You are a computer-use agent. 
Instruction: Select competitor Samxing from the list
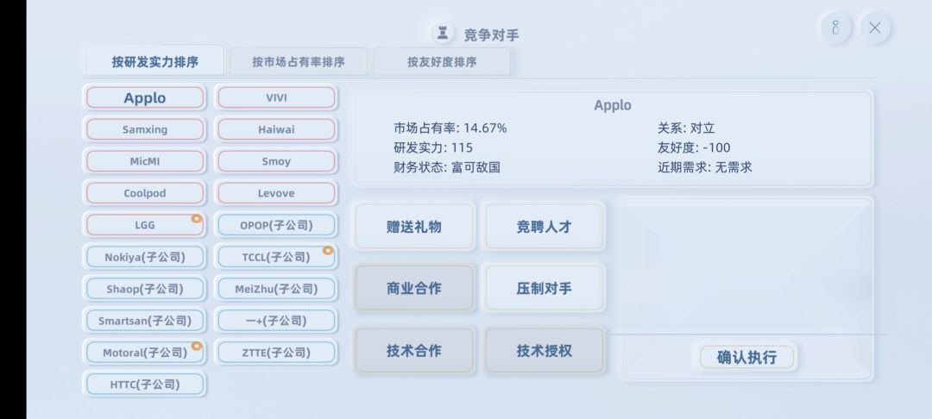tap(145, 129)
